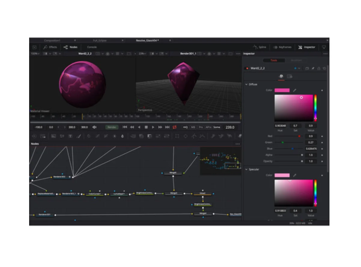This screenshot has height=267, width=361.
Task: Switch to the Modifiers tab in Inspector
Action: (x=296, y=60)
